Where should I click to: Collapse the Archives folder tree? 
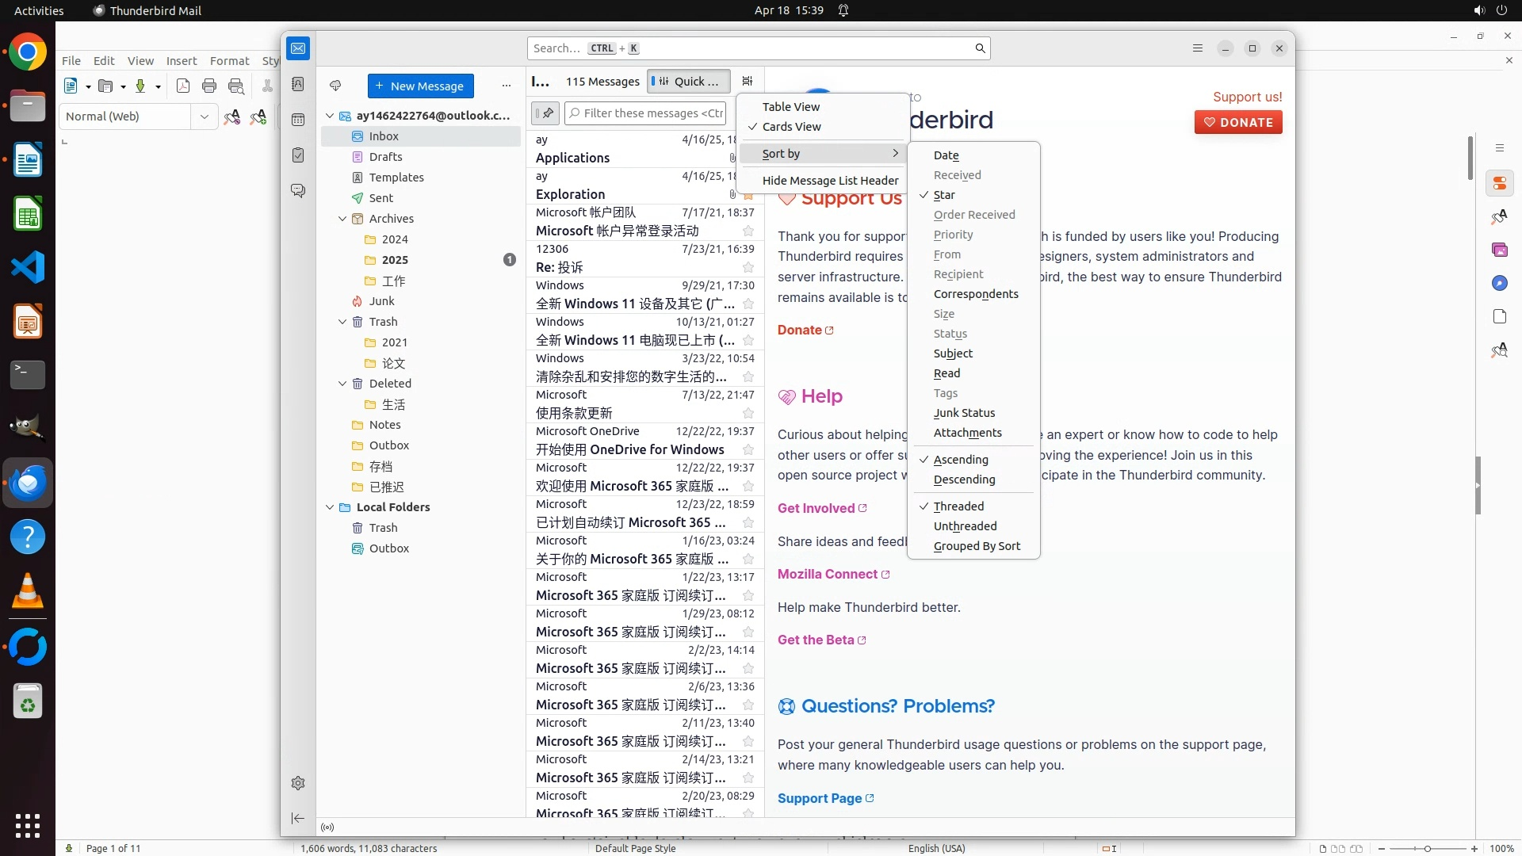click(342, 219)
